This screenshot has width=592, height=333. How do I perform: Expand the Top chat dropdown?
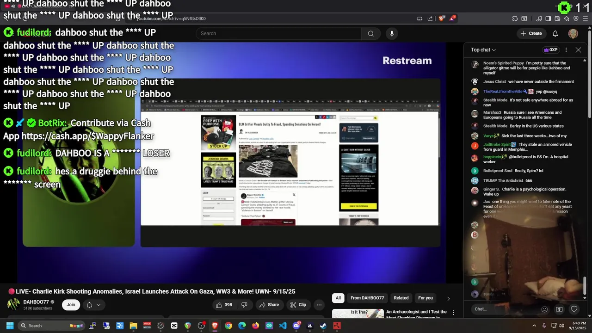tap(483, 50)
